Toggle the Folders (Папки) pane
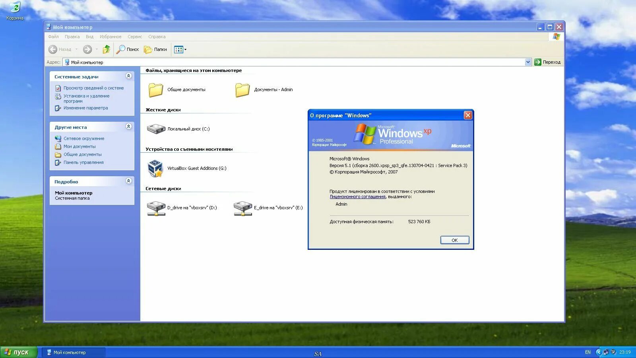Viewport: 636px width, 358px height. (155, 49)
